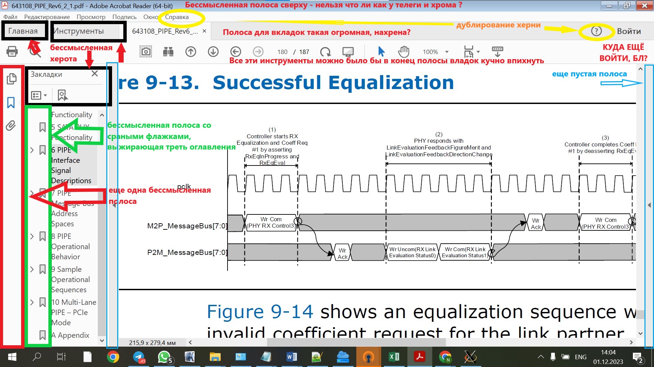Collapse the left navigation pane arrow
The width and height of the screenshot is (654, 367).
click(114, 205)
